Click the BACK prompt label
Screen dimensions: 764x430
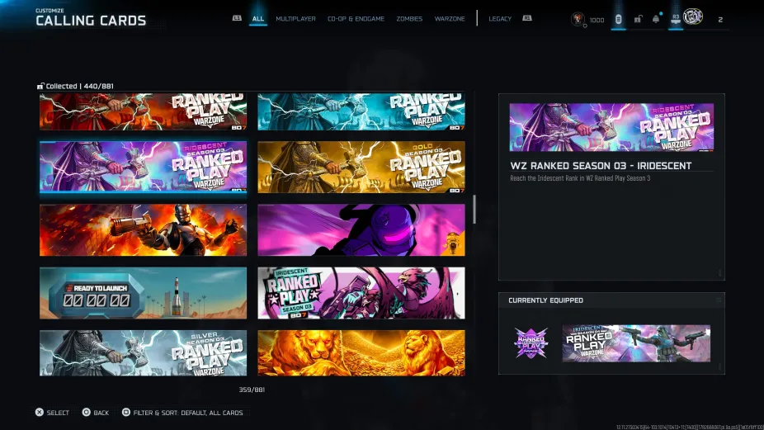101,413
